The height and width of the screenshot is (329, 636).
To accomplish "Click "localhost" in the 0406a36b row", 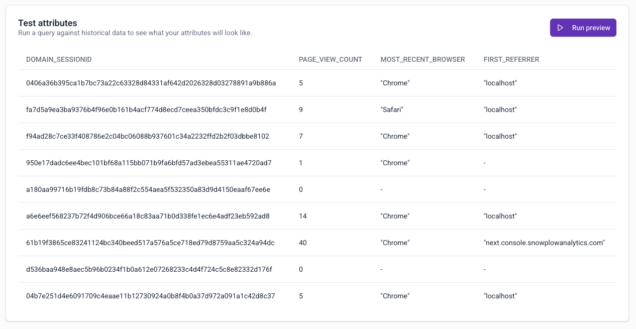I will 500,83.
